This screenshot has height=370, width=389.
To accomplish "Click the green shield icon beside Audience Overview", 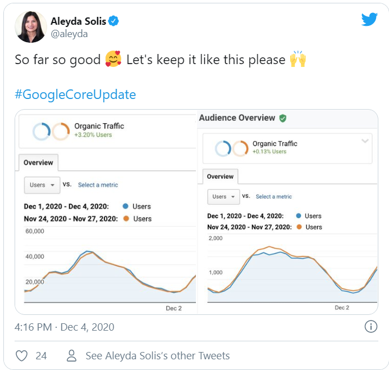I will [283, 118].
